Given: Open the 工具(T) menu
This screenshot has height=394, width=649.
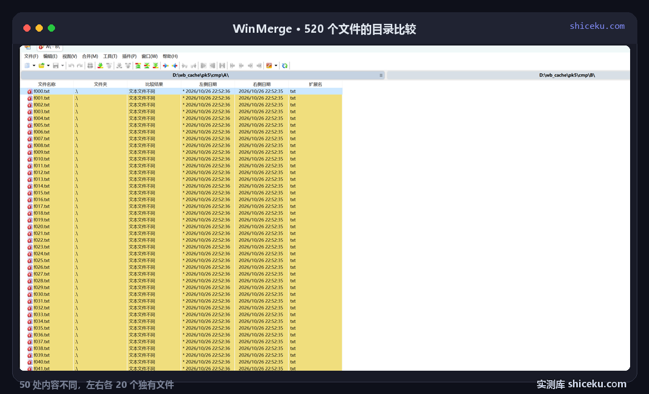Looking at the screenshot, I should [110, 56].
